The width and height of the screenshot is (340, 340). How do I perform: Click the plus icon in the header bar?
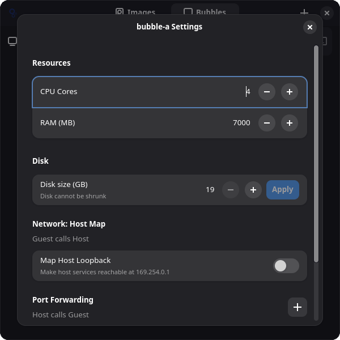(x=304, y=12)
